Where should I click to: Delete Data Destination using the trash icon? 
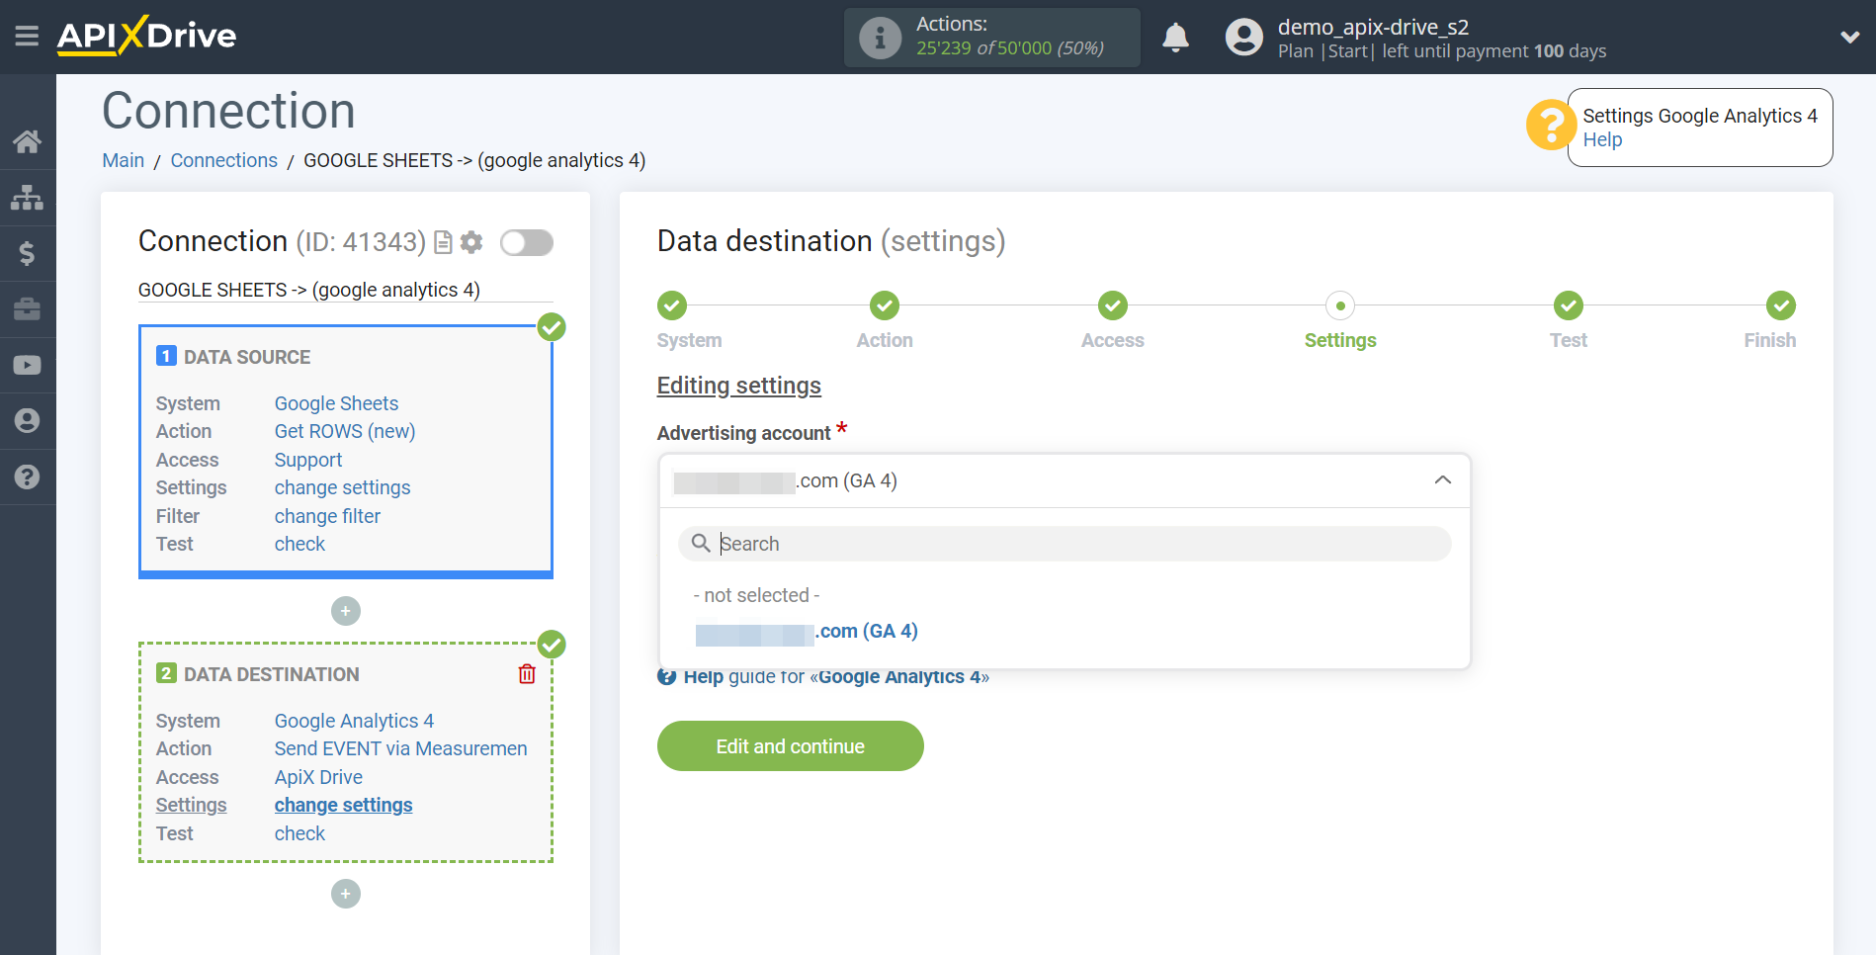pos(527,673)
